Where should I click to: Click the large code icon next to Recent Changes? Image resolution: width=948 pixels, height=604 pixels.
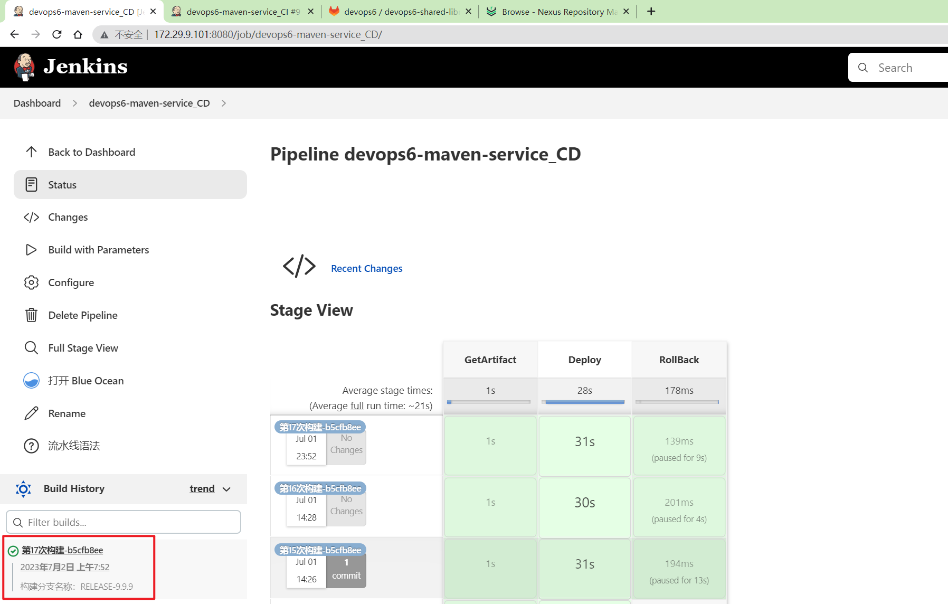tap(299, 266)
